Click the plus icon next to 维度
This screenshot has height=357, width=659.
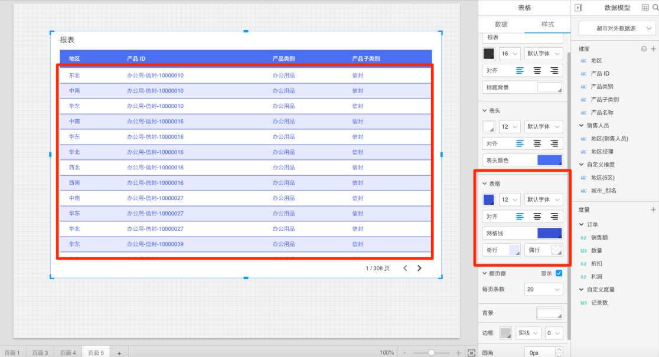point(653,49)
